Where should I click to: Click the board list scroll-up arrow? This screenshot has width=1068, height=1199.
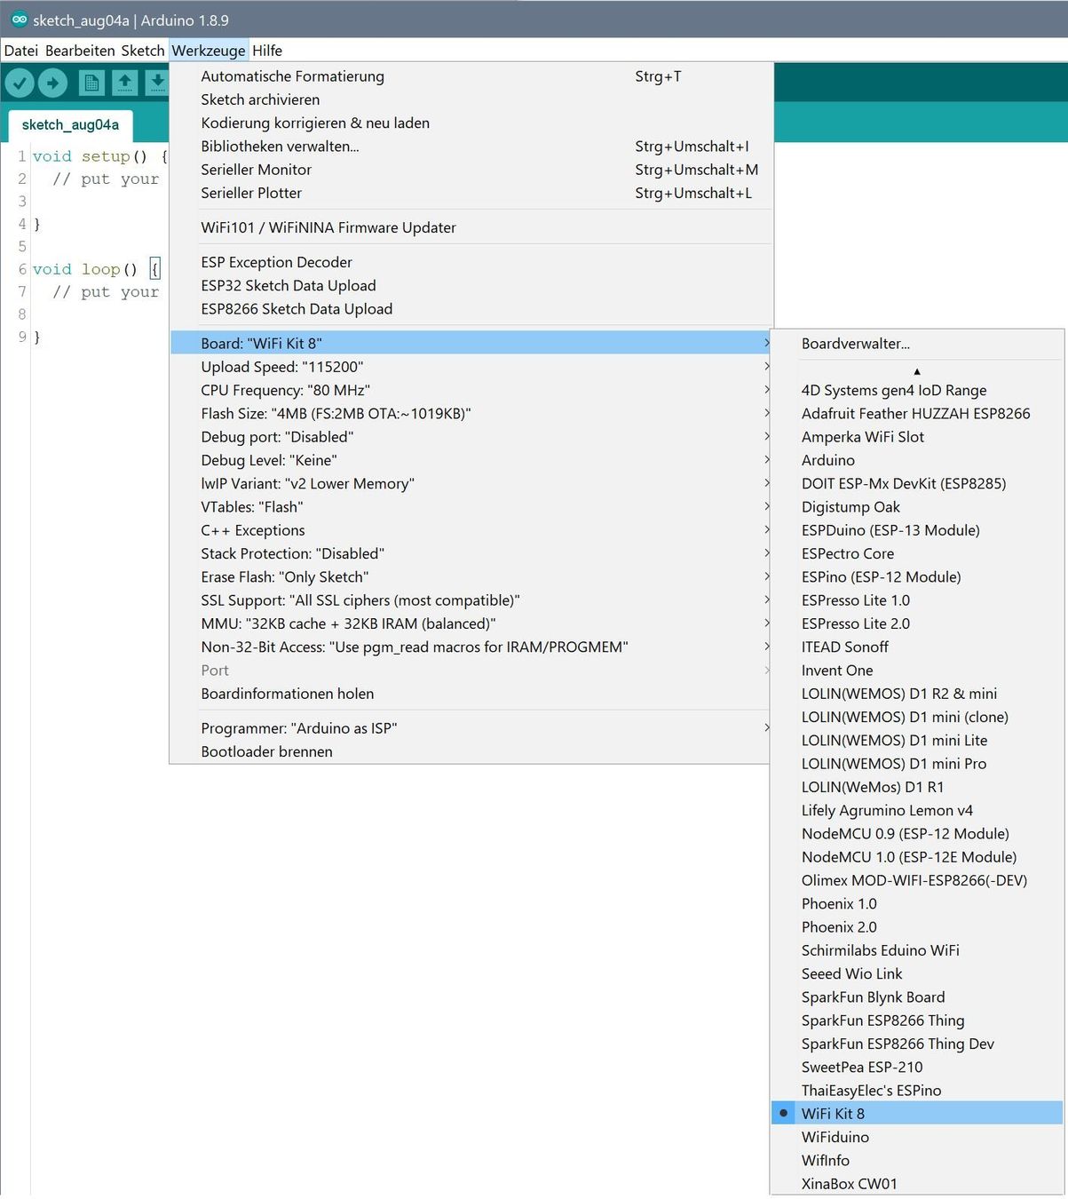[x=917, y=371]
